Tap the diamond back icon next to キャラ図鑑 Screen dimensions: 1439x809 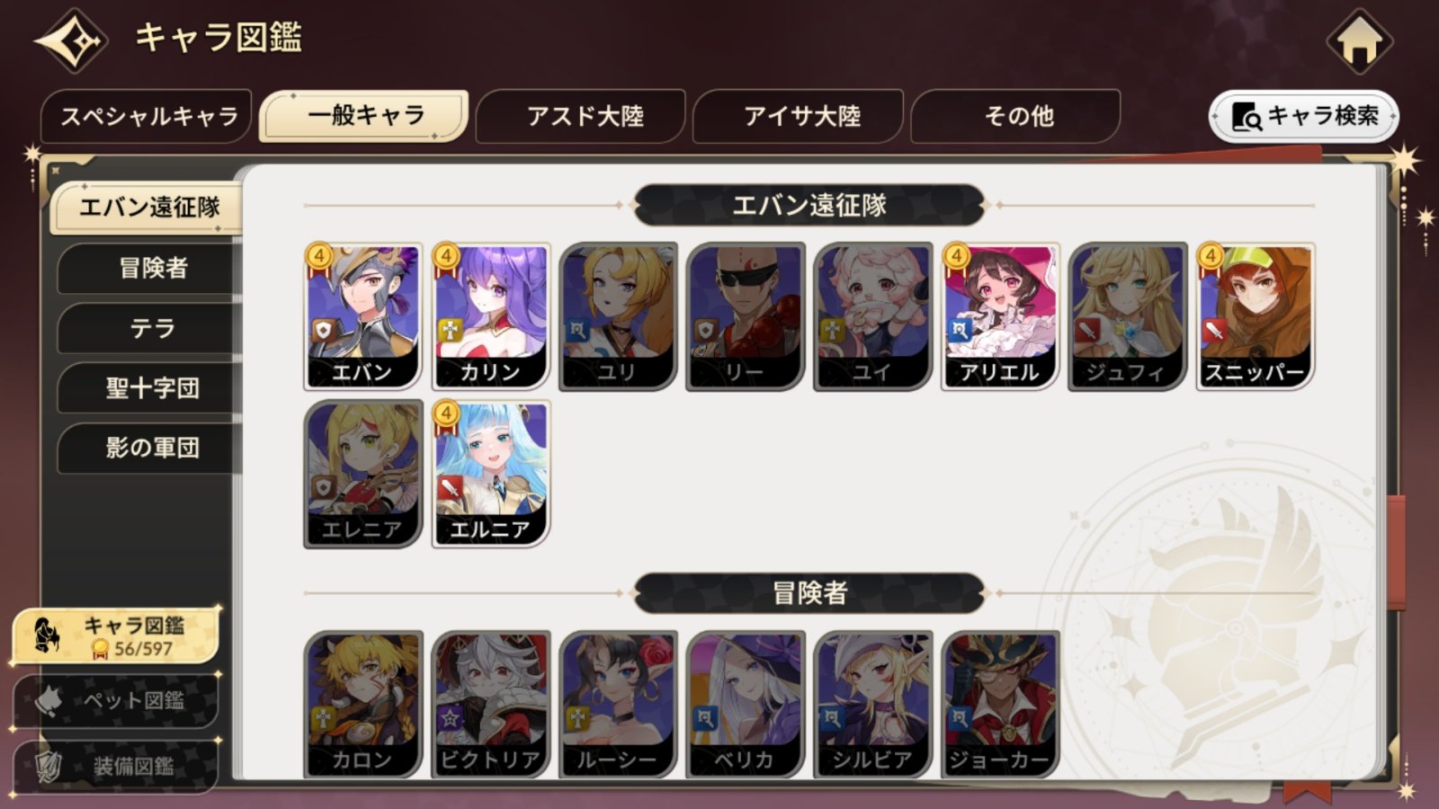click(71, 40)
